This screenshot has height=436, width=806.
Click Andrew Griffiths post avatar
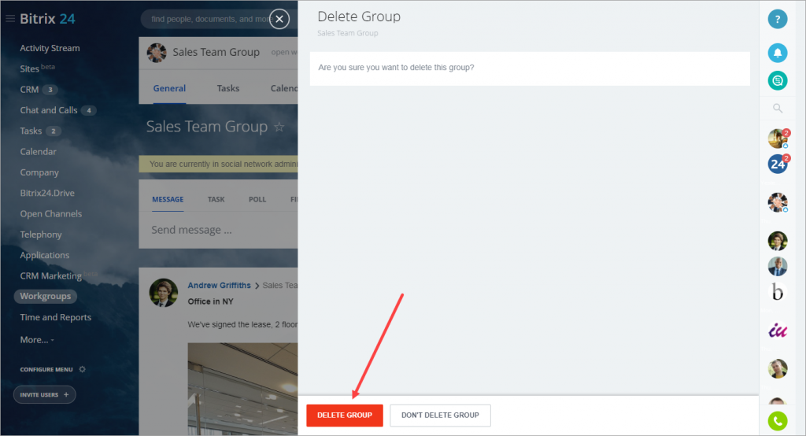pyautogui.click(x=164, y=293)
